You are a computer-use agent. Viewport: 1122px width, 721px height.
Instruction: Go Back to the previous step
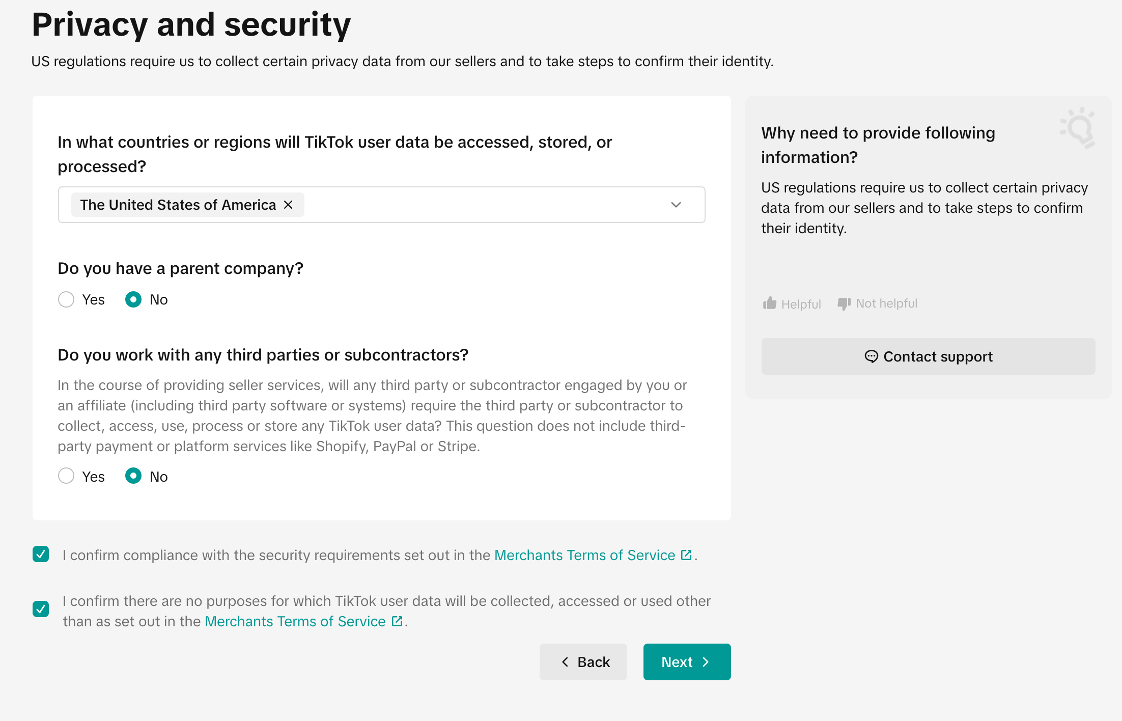(583, 662)
